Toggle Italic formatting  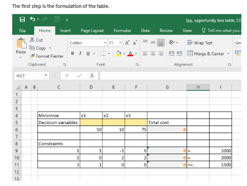80,53
